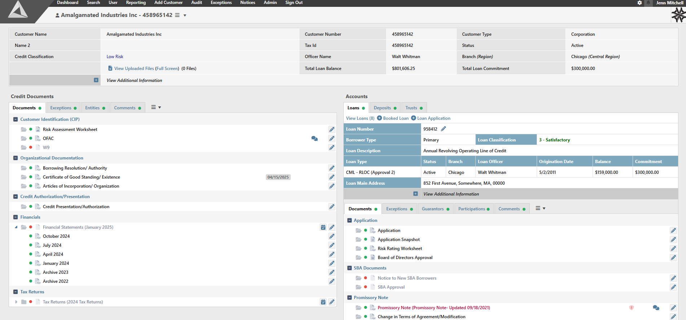The width and height of the screenshot is (686, 320).
Task: Open the folder icon beside Borrowing Resolution/Authority
Action: click(x=24, y=168)
